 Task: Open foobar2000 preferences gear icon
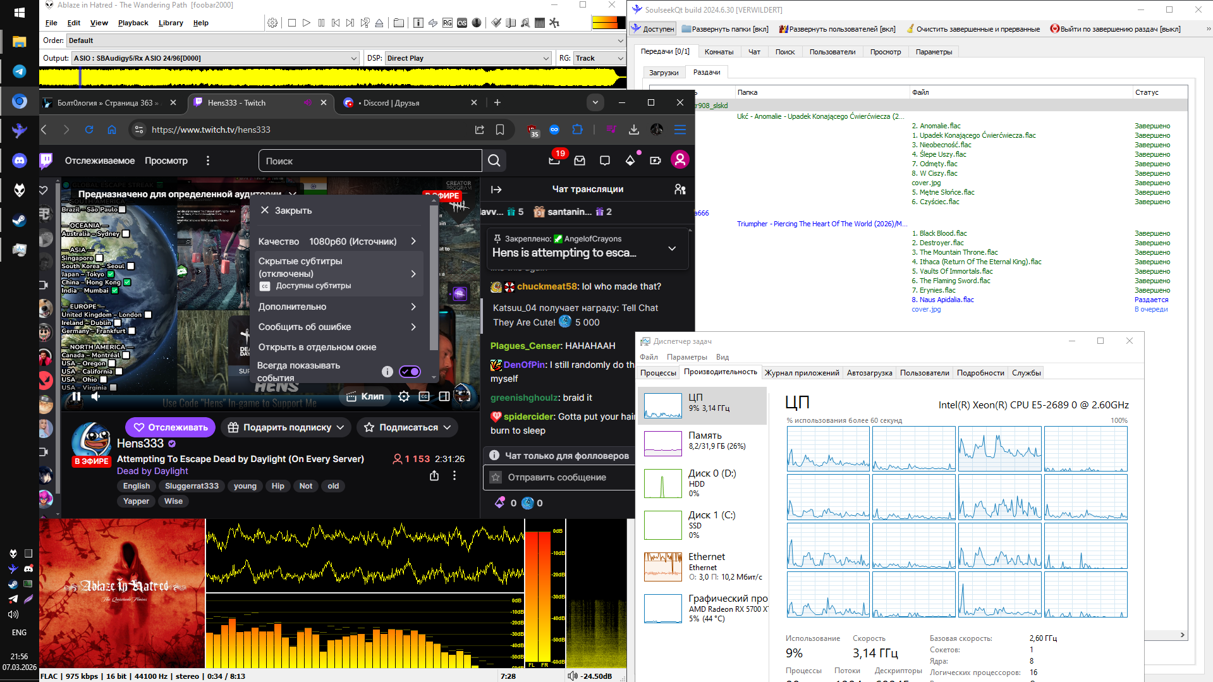(272, 23)
